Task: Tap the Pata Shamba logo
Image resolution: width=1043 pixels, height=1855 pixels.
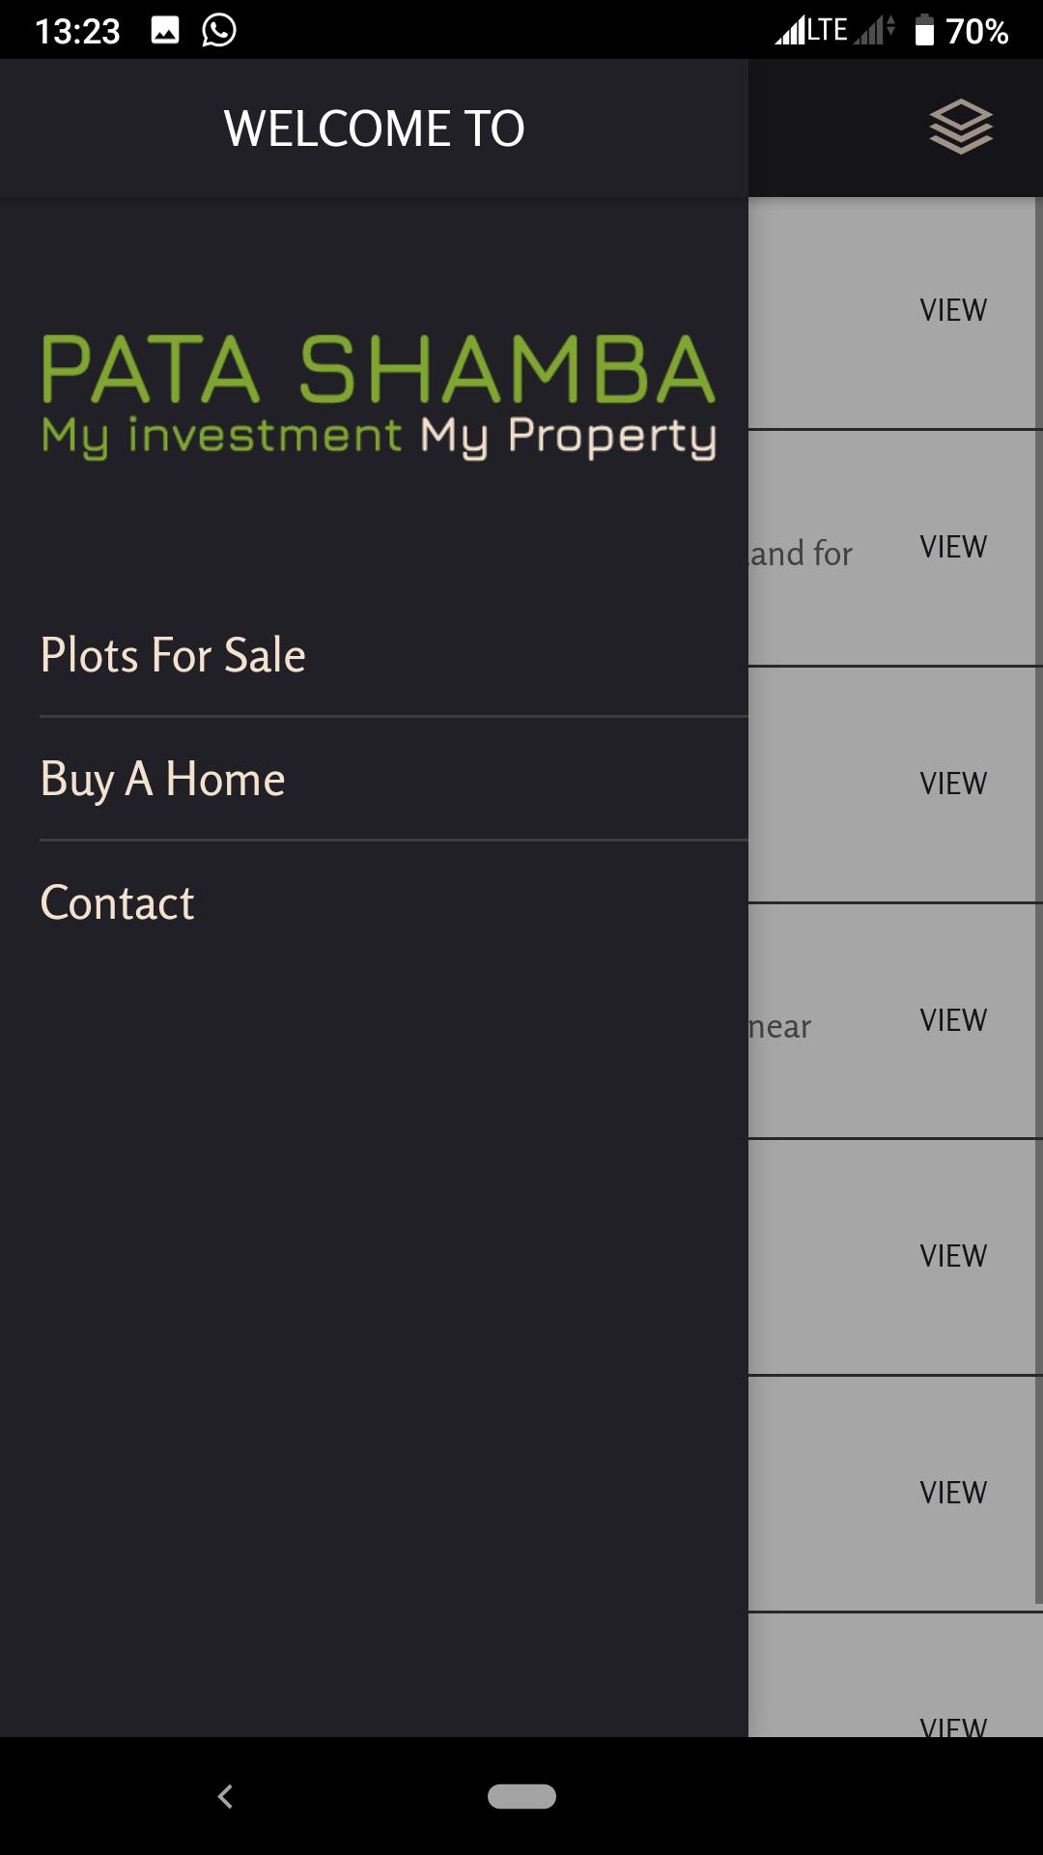Action: (379, 396)
